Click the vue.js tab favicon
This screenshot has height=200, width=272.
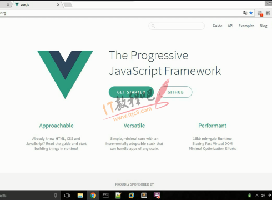(x=17, y=4)
